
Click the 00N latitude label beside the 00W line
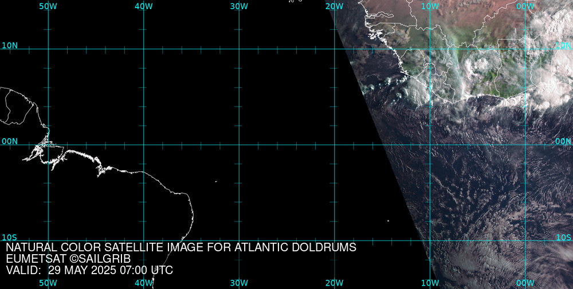pyautogui.click(x=563, y=142)
